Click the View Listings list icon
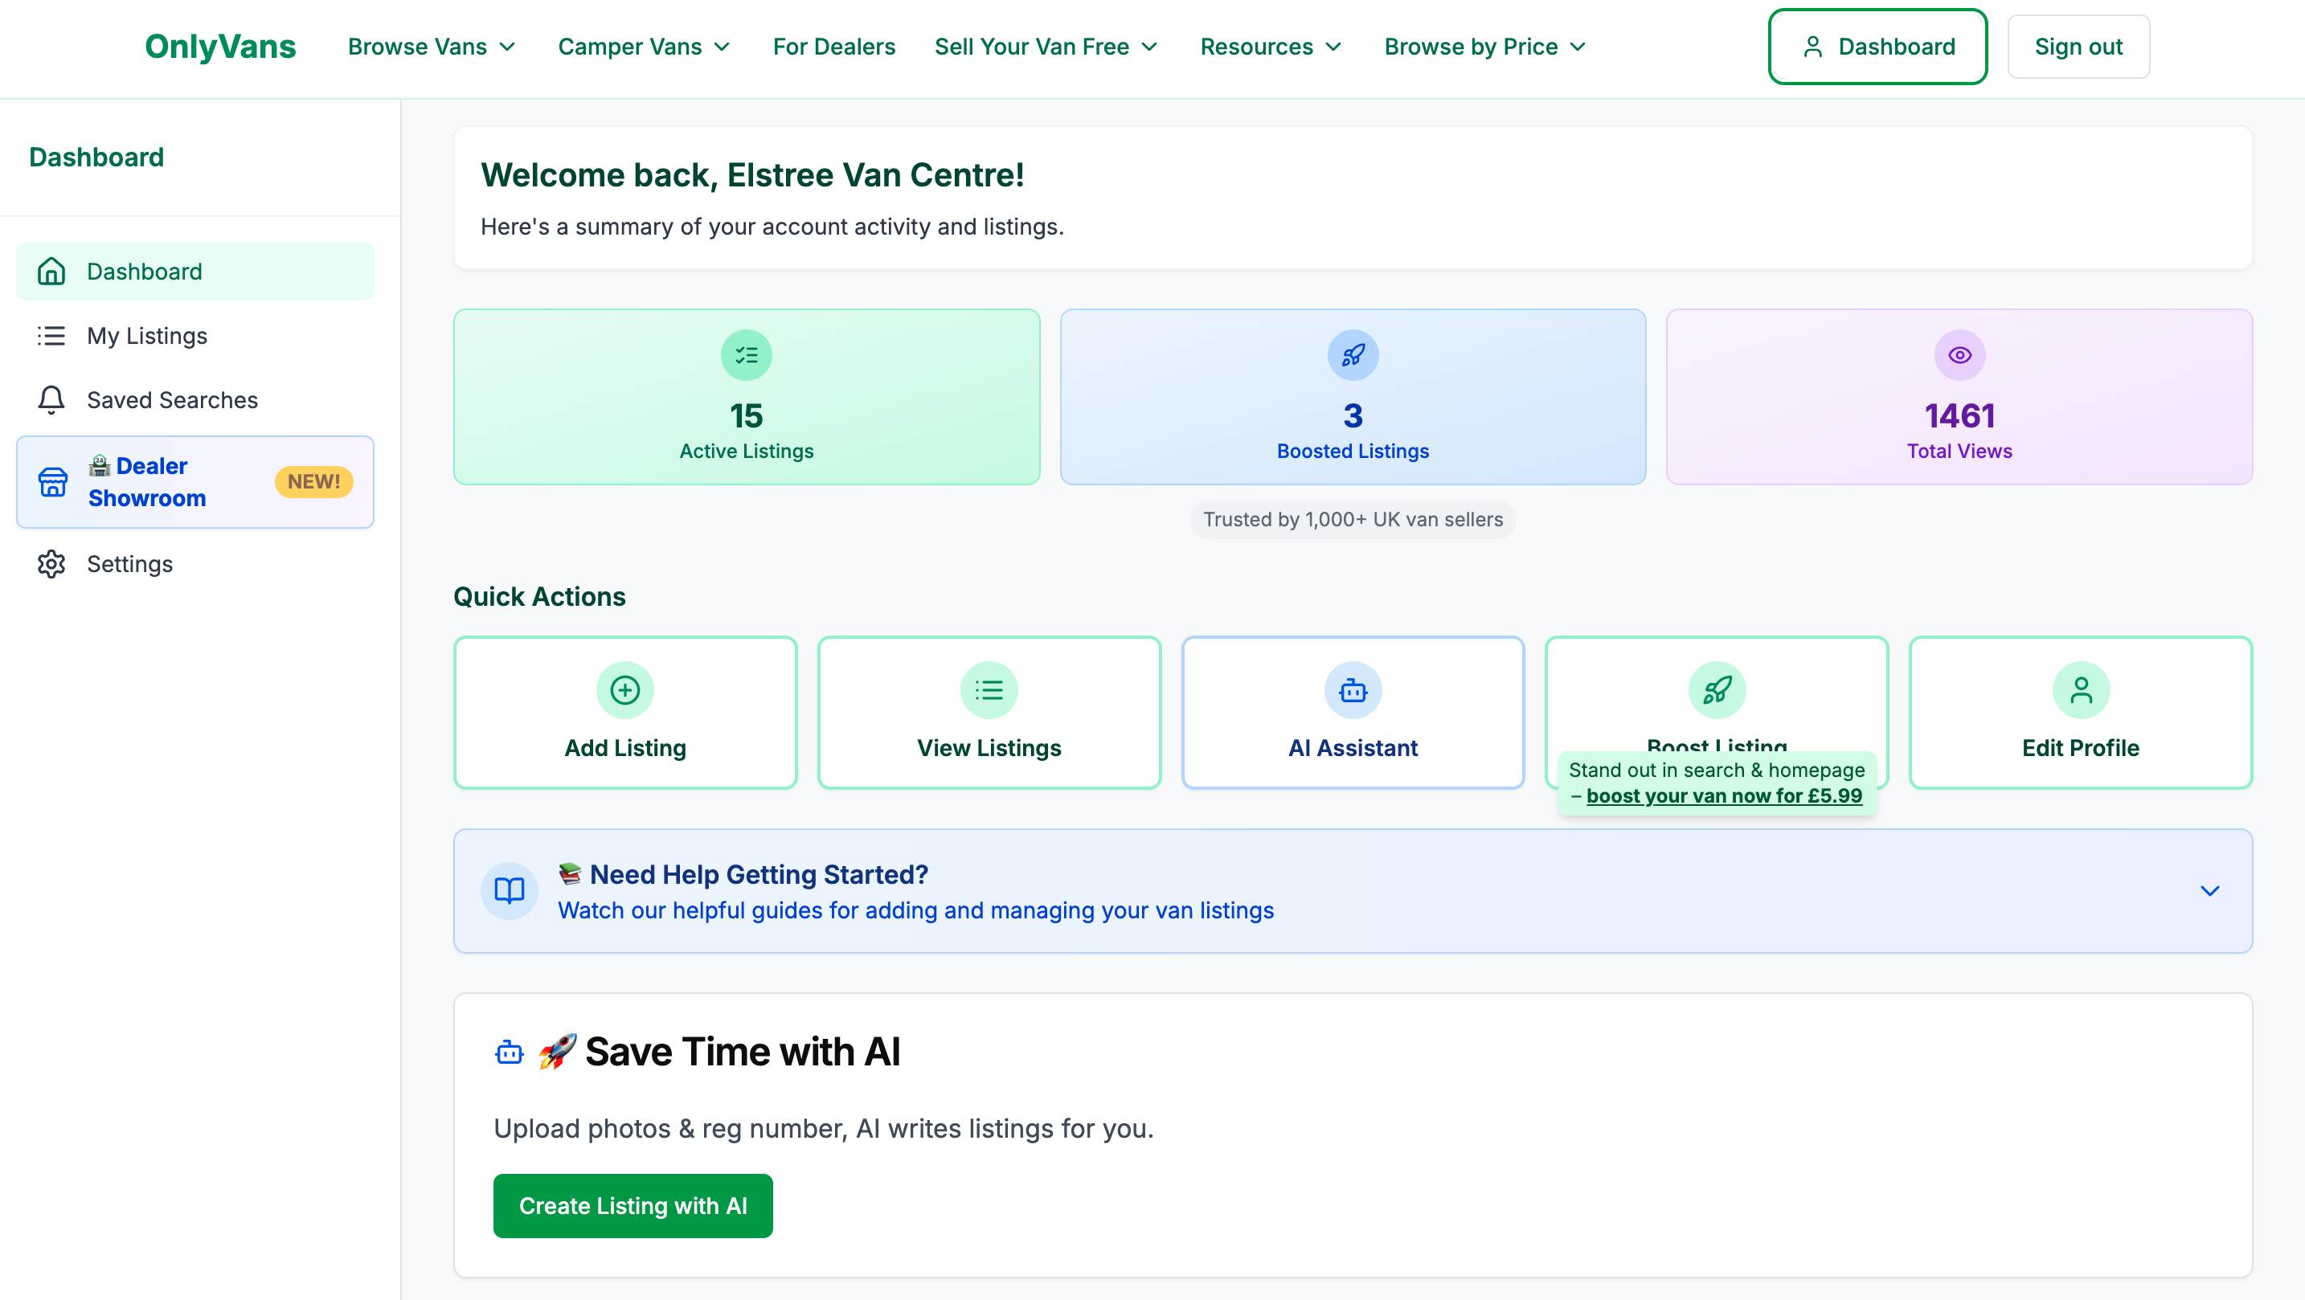This screenshot has height=1300, width=2305. pyautogui.click(x=989, y=690)
